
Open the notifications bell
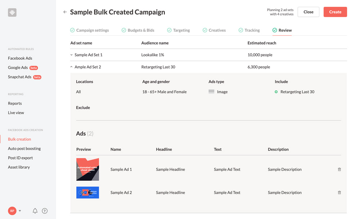pos(35,211)
